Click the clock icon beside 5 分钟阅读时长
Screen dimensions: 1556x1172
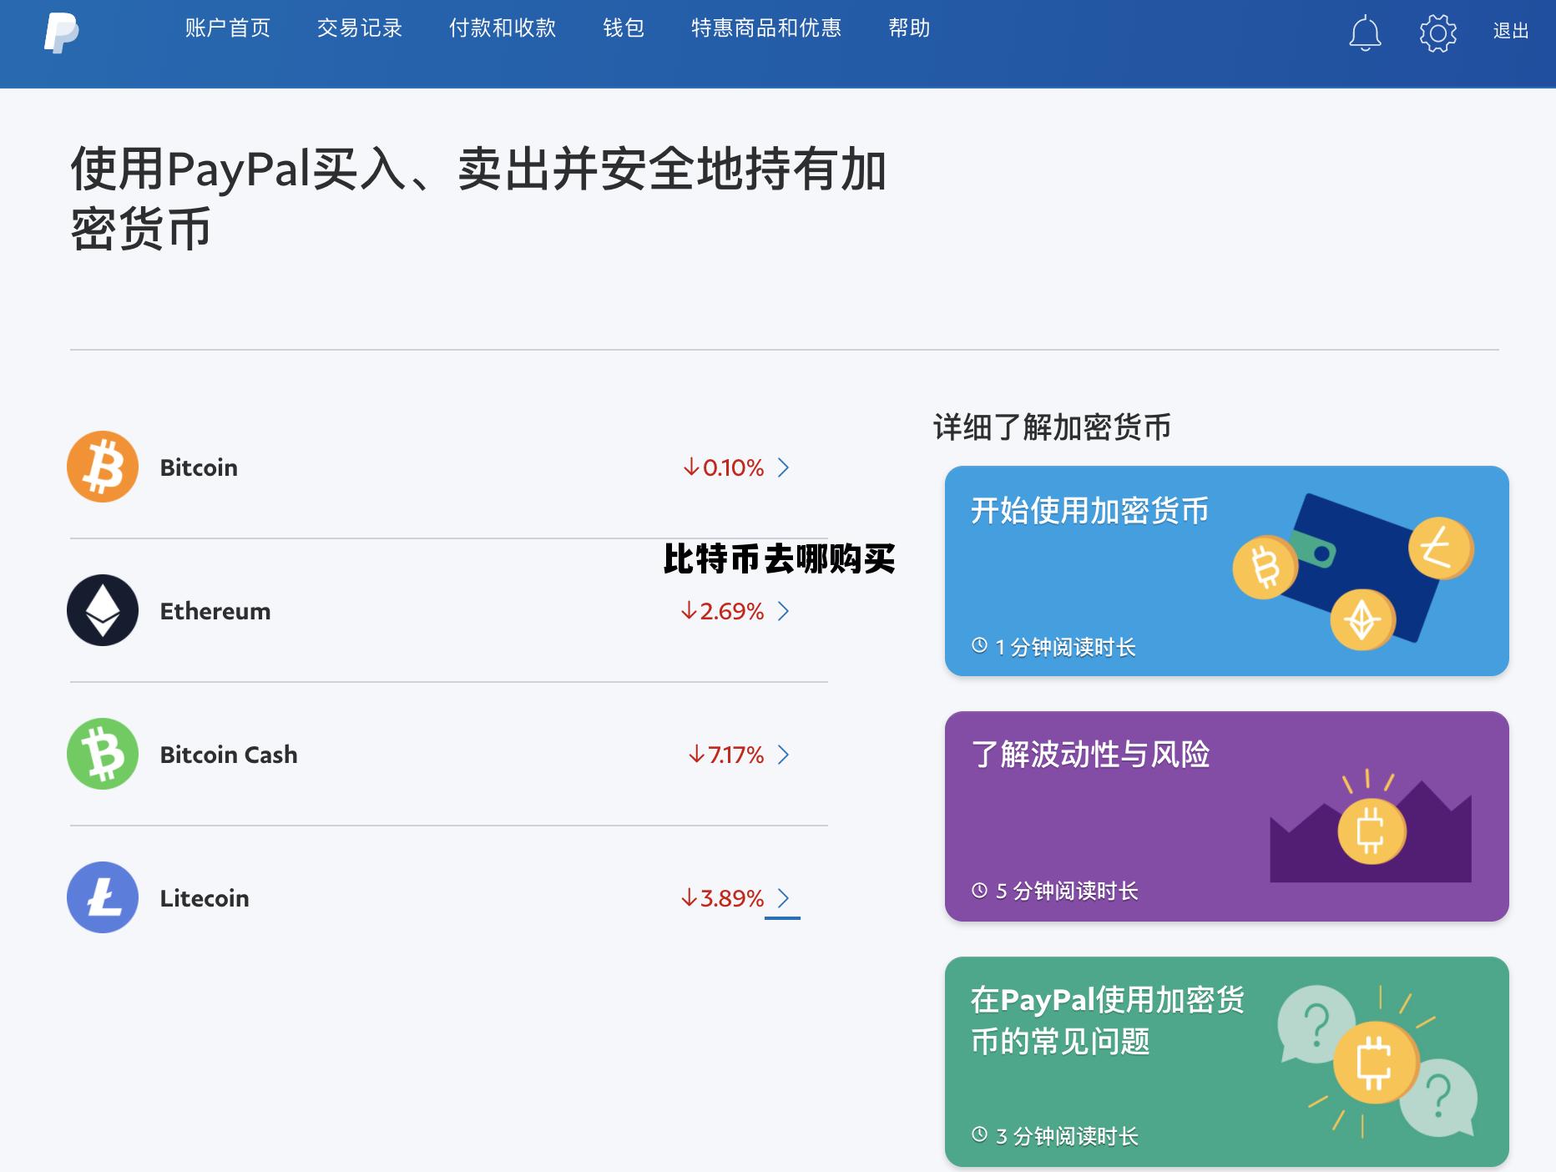pos(979,891)
